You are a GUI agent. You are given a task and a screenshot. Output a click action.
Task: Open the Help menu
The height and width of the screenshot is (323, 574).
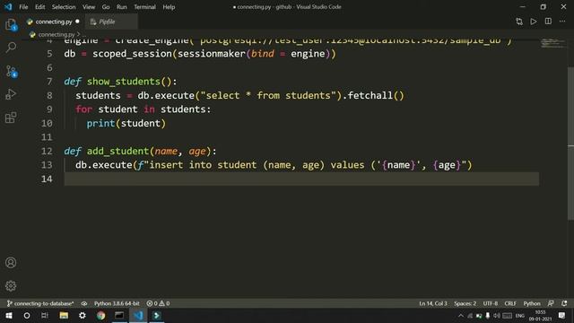(169, 7)
